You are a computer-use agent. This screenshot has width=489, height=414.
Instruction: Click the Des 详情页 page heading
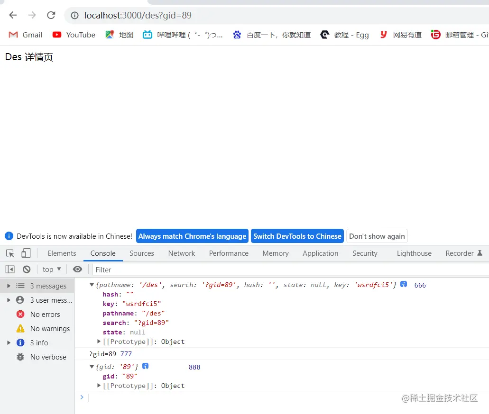(29, 57)
